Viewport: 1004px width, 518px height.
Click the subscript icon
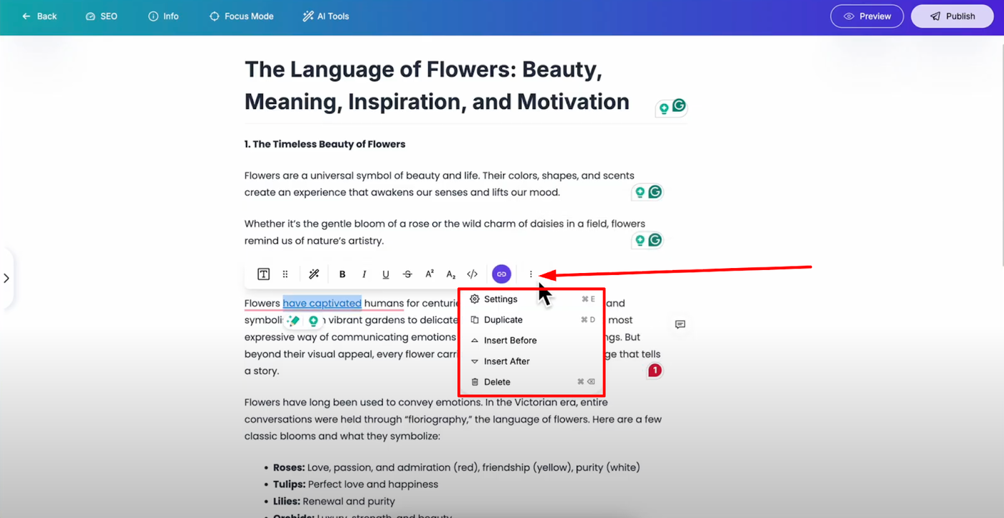(x=450, y=274)
